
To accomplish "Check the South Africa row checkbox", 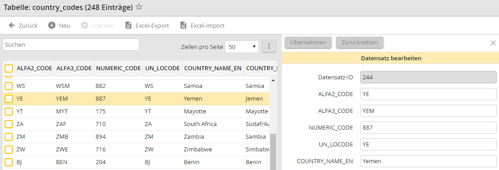I will (9, 124).
